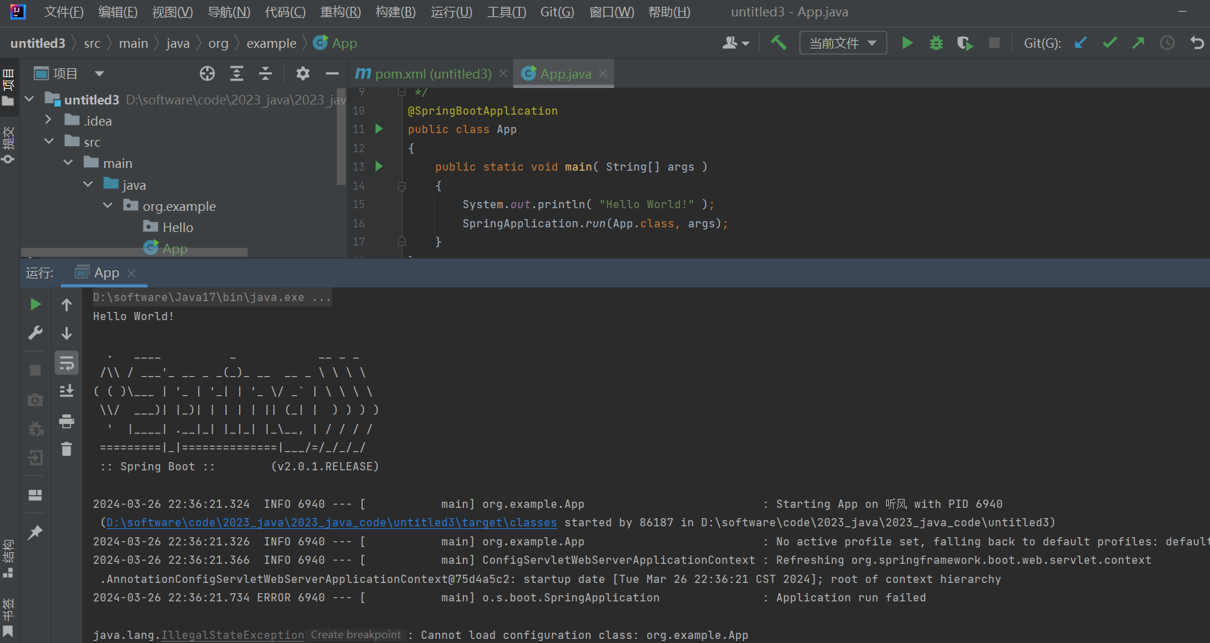
Task: Open the 项目 view dropdown arrow
Action: tap(99, 73)
